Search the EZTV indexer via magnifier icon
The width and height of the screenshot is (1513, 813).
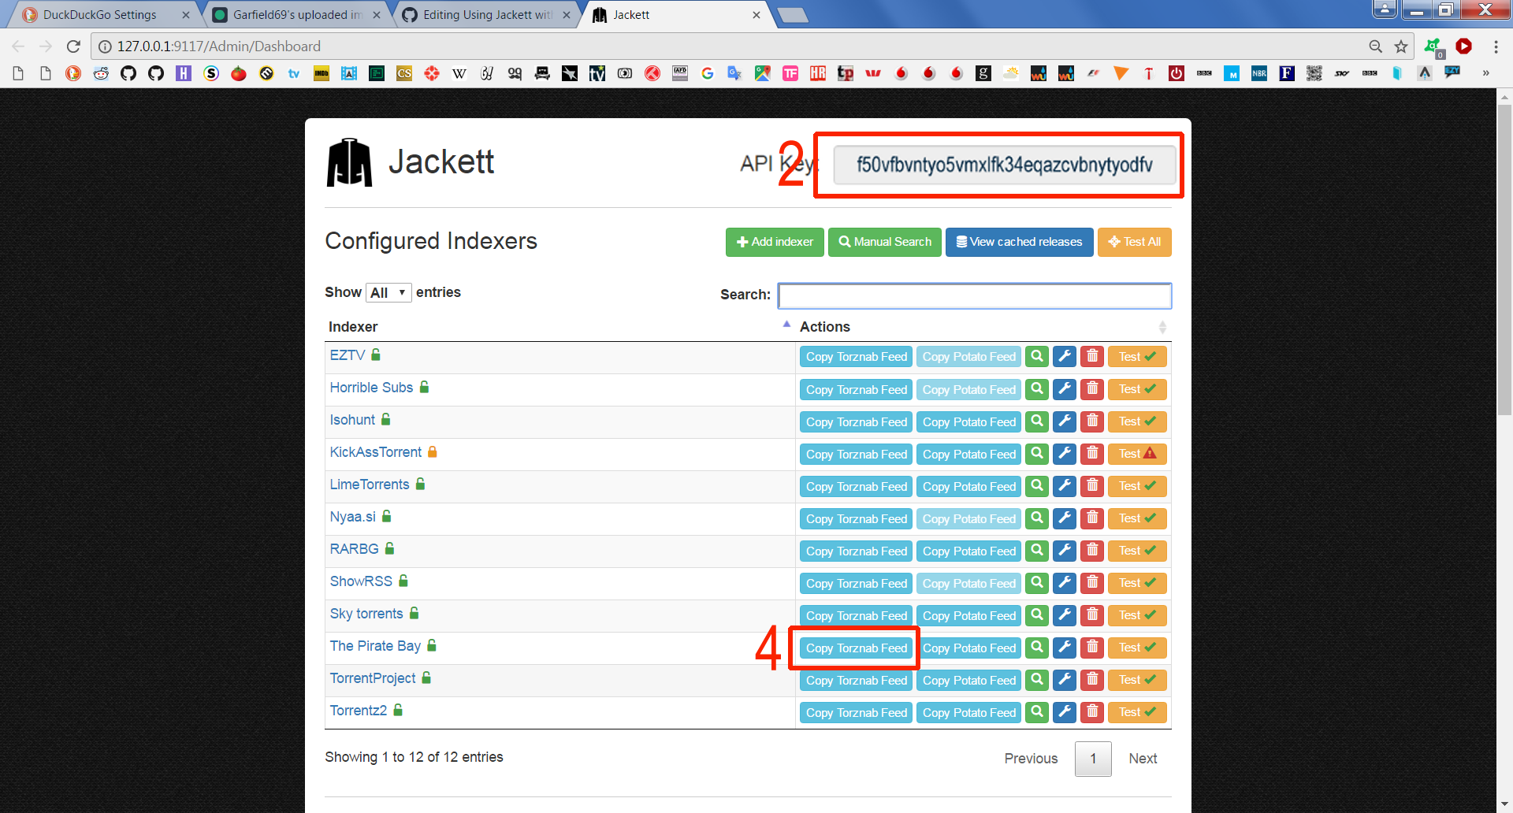(x=1037, y=357)
